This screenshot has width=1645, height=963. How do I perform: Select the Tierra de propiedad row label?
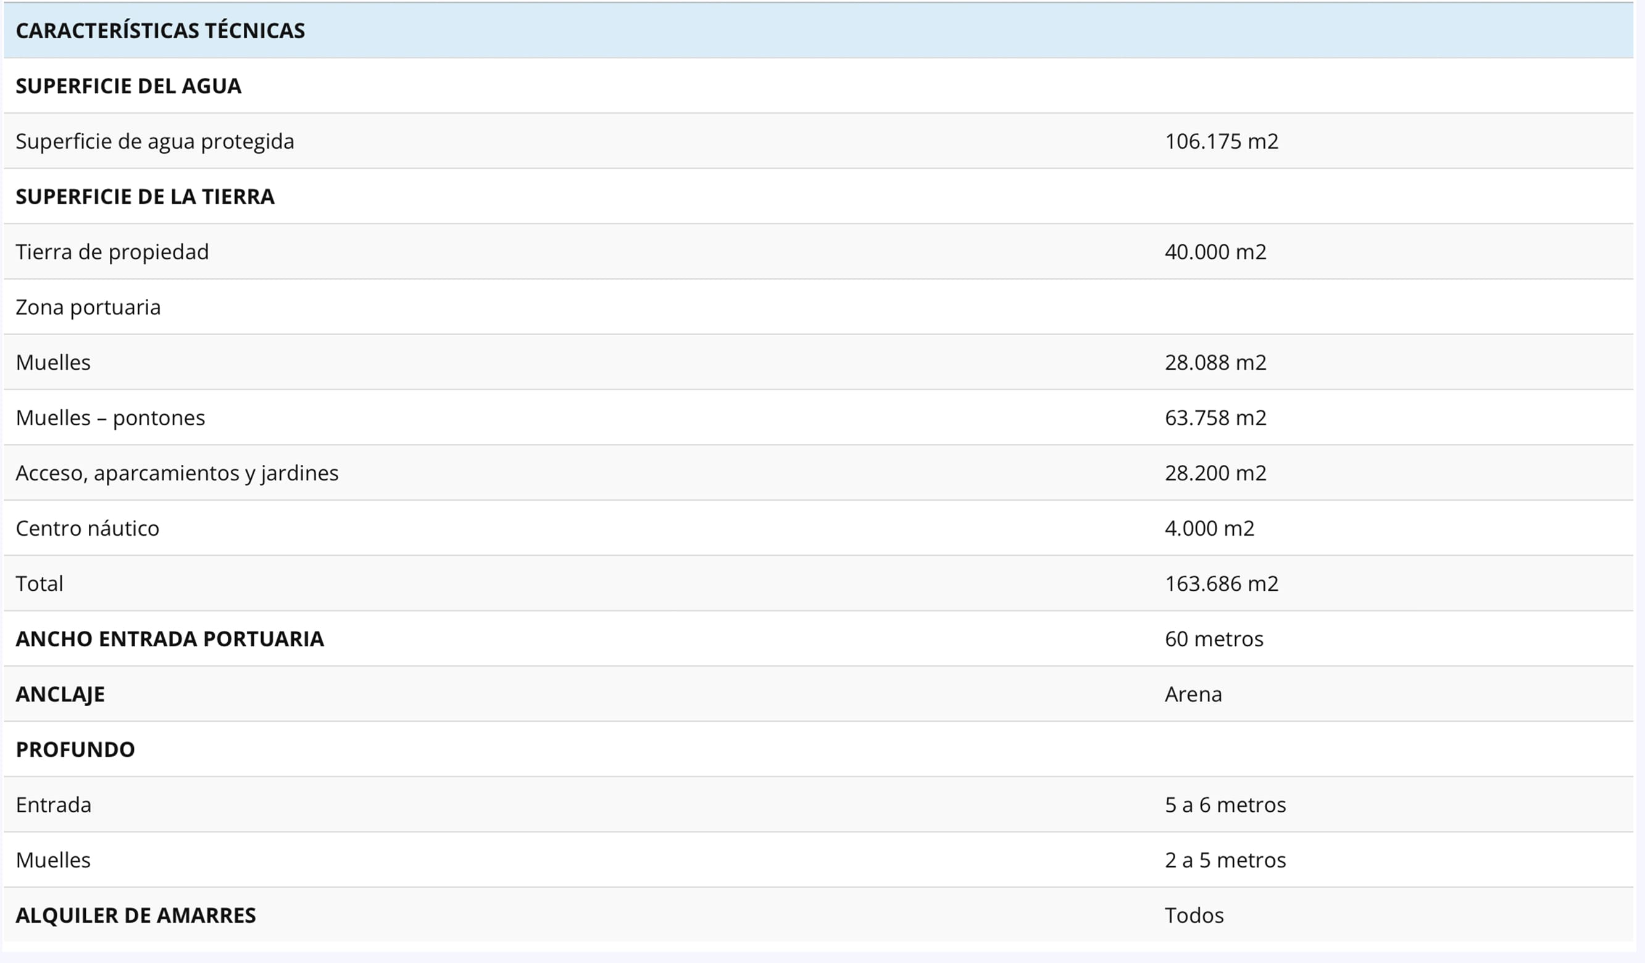point(112,252)
